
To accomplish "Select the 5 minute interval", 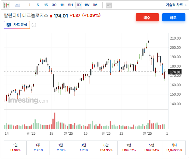I will click(38, 5).
